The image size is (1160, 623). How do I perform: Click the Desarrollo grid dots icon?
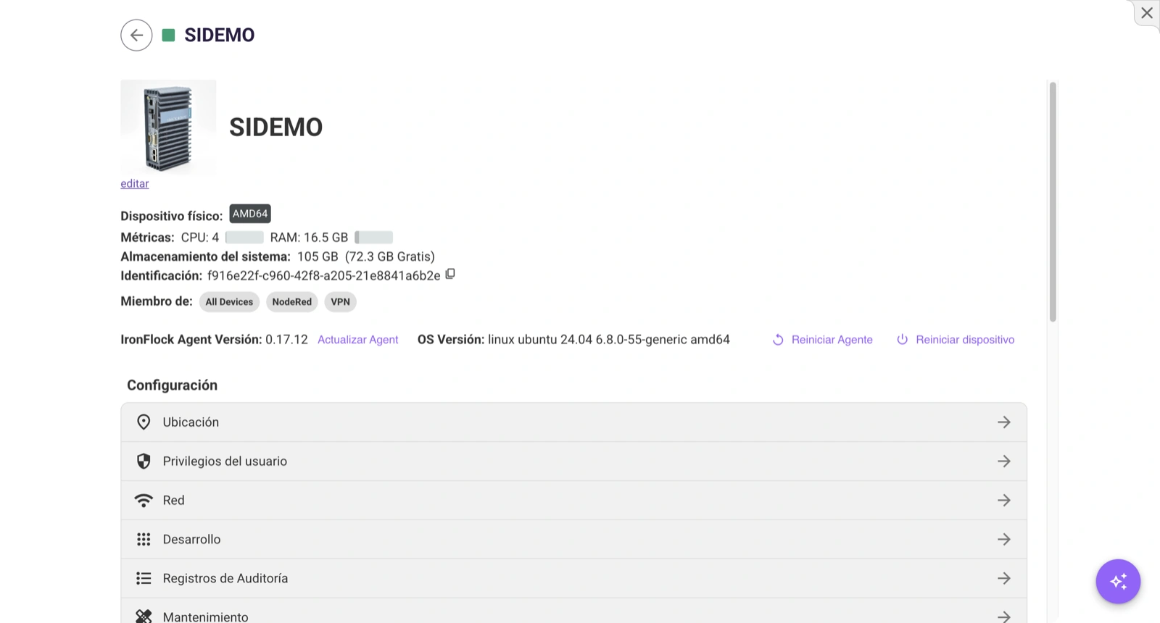(144, 540)
